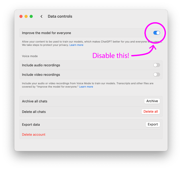This screenshot has width=182, height=170.
Task: Click the Improve the model for everyone label
Action: [47, 33]
